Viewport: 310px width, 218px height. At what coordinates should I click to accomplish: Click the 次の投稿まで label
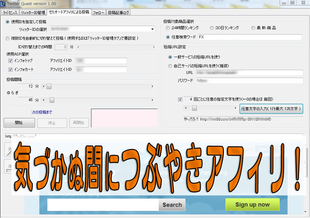click(x=42, y=112)
